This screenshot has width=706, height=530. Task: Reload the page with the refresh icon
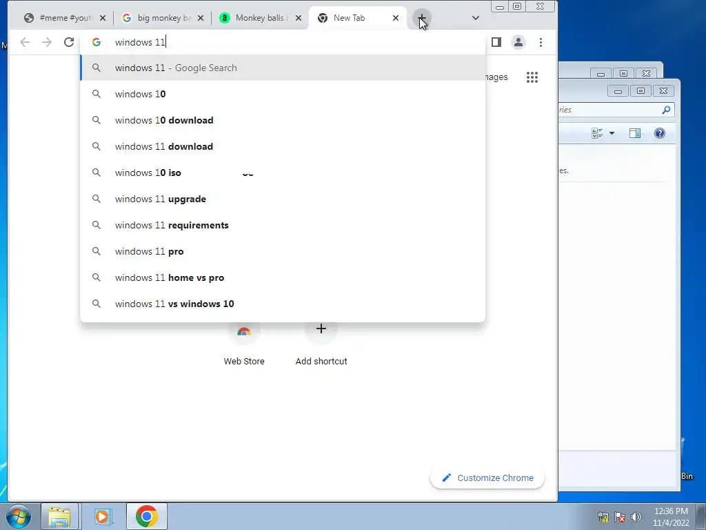69,42
